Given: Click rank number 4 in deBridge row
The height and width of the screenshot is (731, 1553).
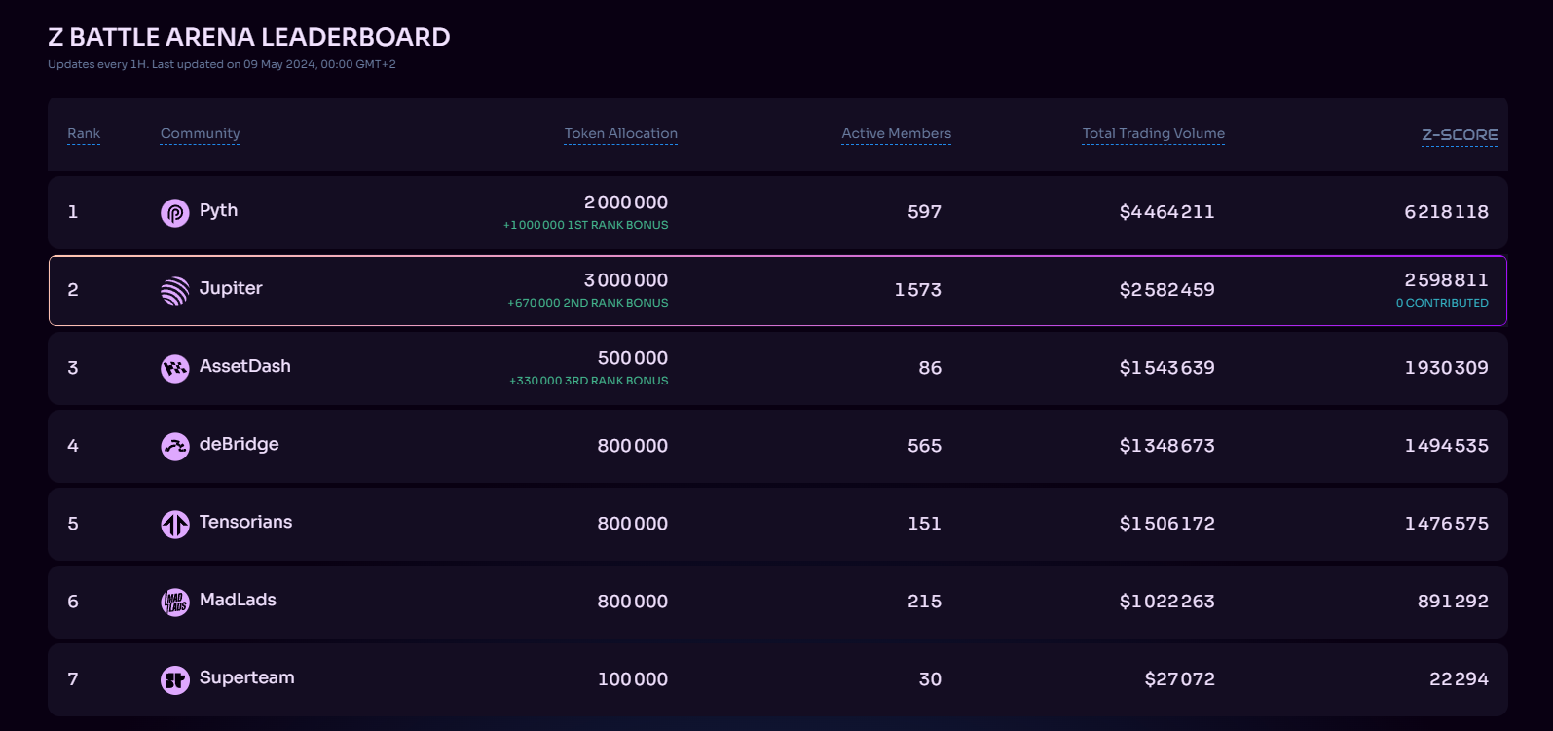Looking at the screenshot, I should 73,446.
